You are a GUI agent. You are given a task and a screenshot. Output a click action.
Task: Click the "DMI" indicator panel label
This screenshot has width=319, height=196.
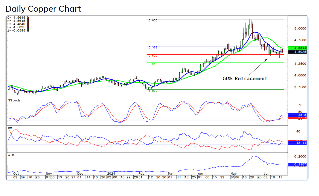tap(11, 128)
